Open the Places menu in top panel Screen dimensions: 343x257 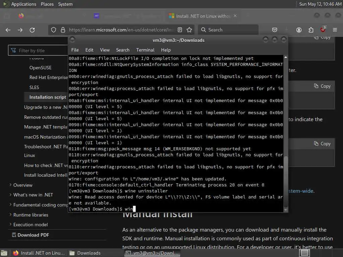[x=47, y=4]
